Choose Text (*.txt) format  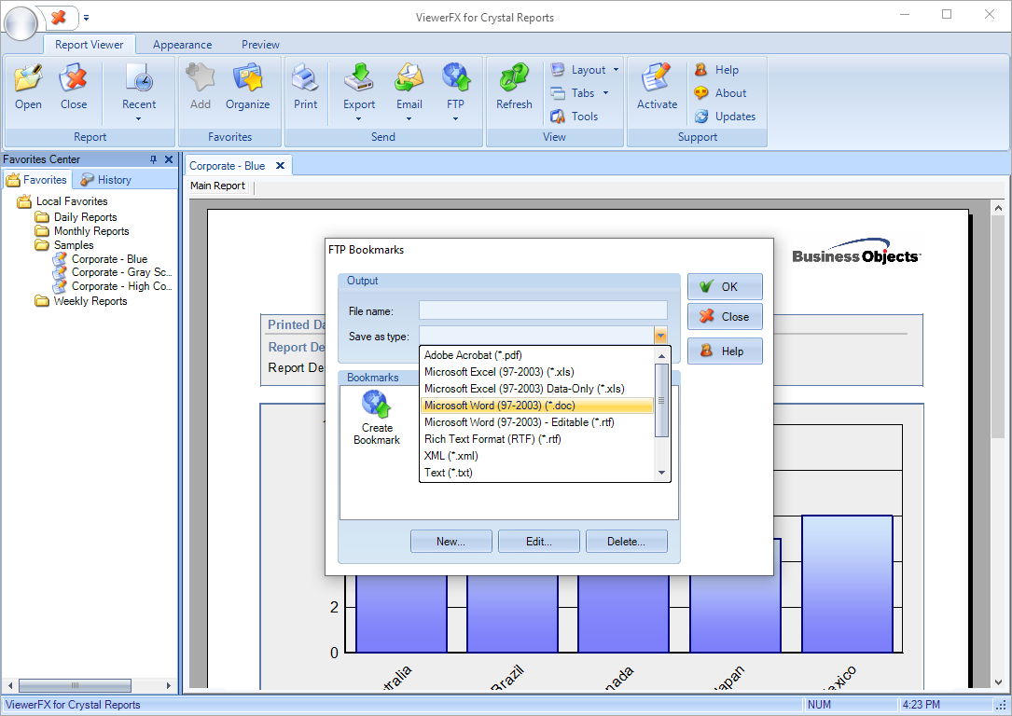point(537,472)
